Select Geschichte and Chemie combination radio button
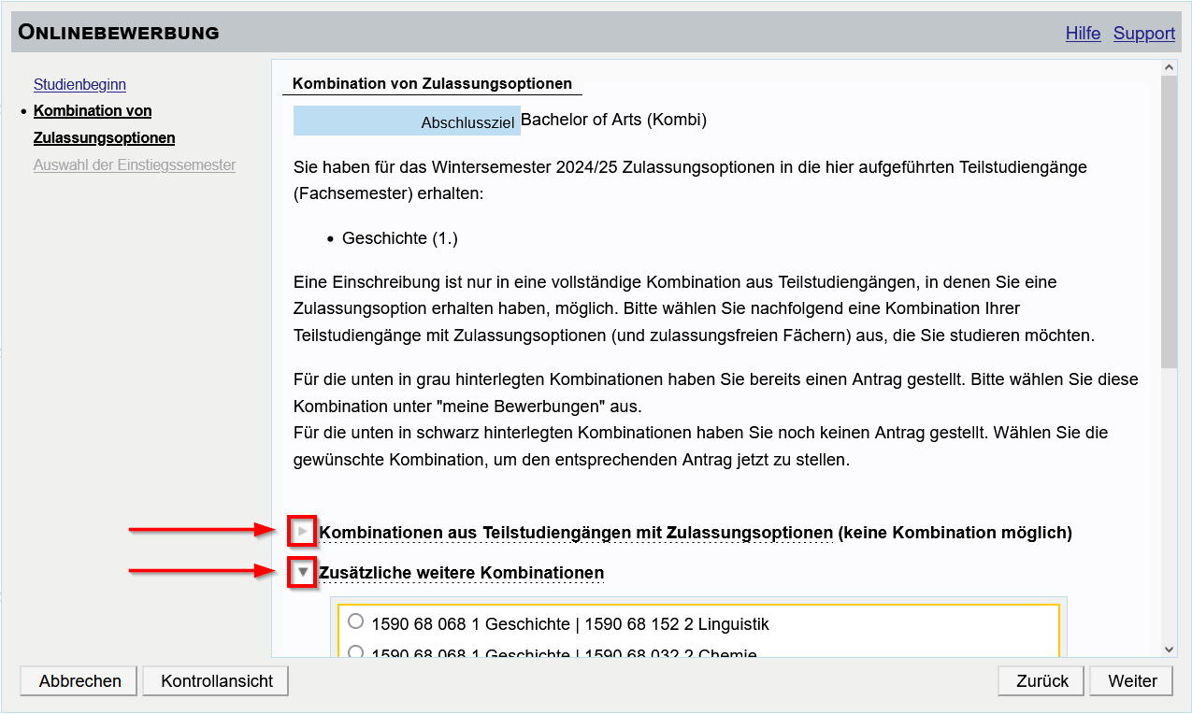 point(355,652)
